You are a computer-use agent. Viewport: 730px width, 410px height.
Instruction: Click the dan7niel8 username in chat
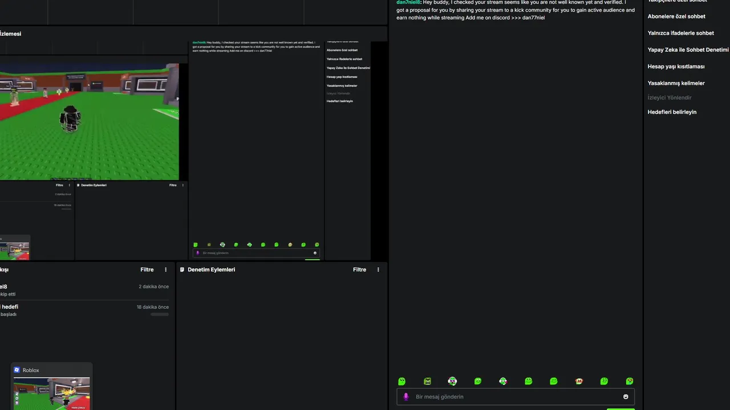pos(408,2)
